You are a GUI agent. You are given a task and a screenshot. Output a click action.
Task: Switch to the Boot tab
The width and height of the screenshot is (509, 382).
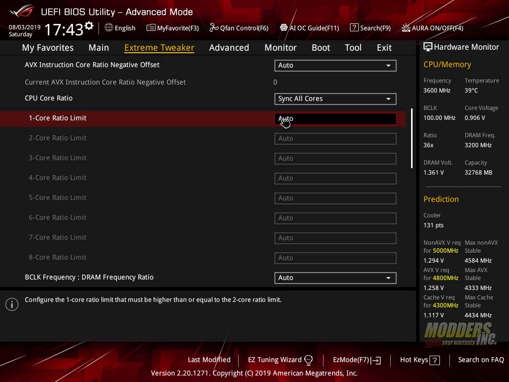(x=321, y=48)
